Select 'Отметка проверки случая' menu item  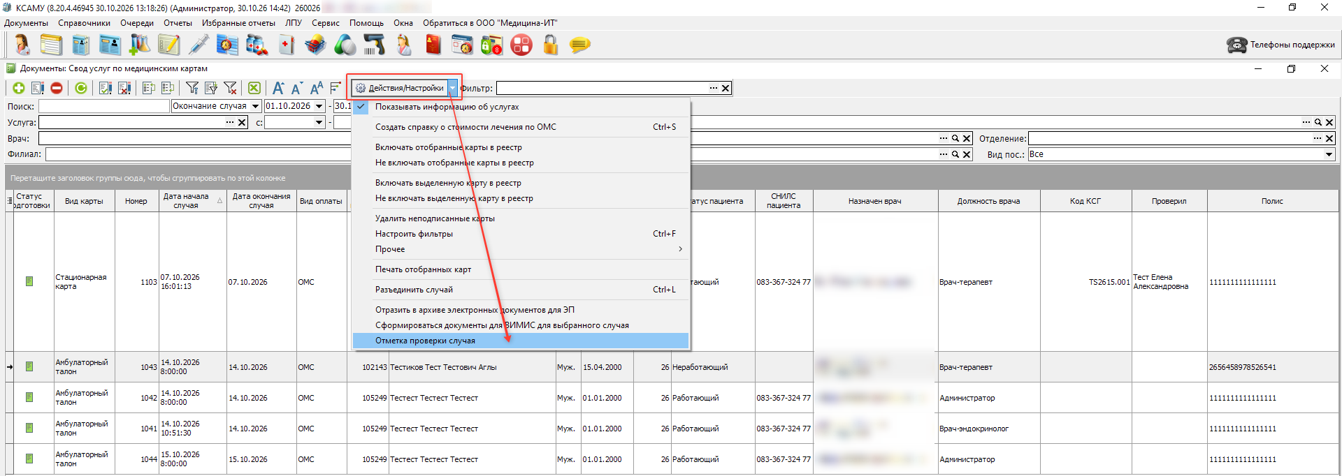[x=521, y=341]
